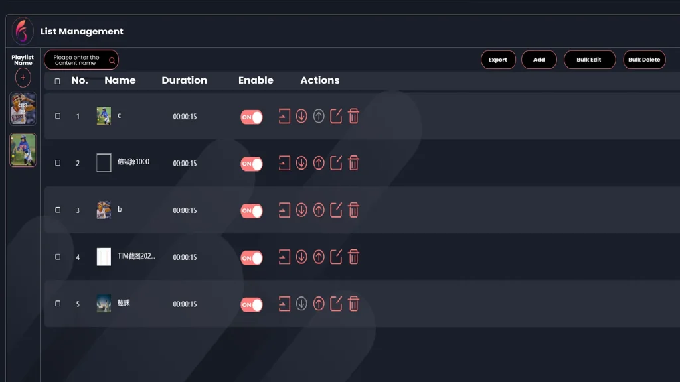Focus the content name search field
Image resolution: width=680 pixels, height=382 pixels.
tap(76, 60)
